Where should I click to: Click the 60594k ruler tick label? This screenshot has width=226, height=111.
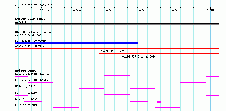tap(210, 10)
